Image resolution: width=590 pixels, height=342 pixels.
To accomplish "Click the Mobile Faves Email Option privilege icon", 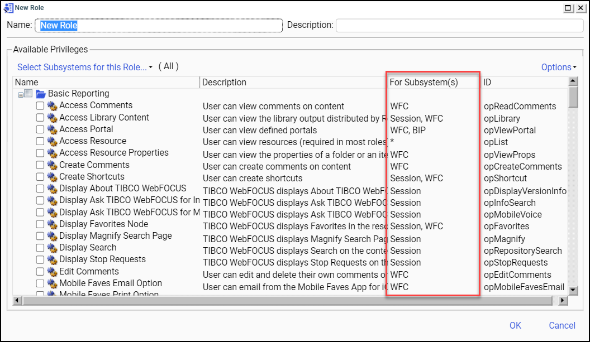I will click(x=51, y=283).
